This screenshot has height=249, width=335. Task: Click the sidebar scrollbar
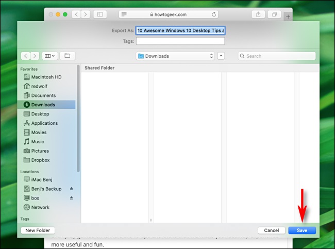click(78, 118)
